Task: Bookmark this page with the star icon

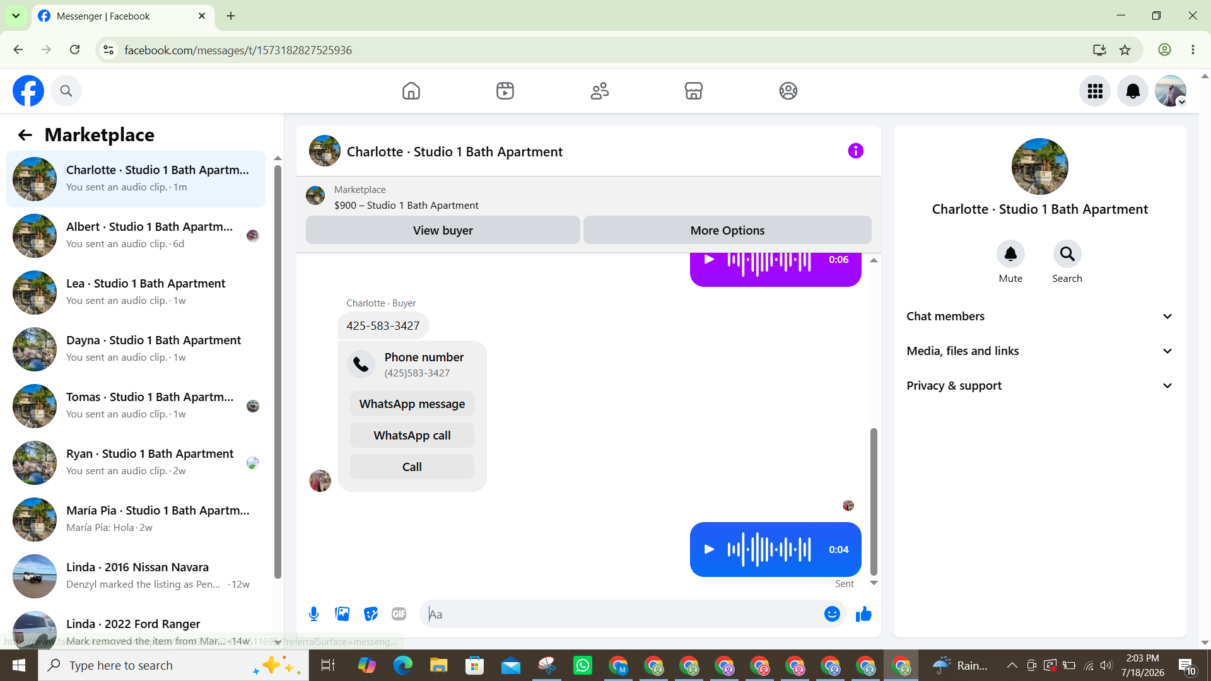Action: (x=1125, y=50)
